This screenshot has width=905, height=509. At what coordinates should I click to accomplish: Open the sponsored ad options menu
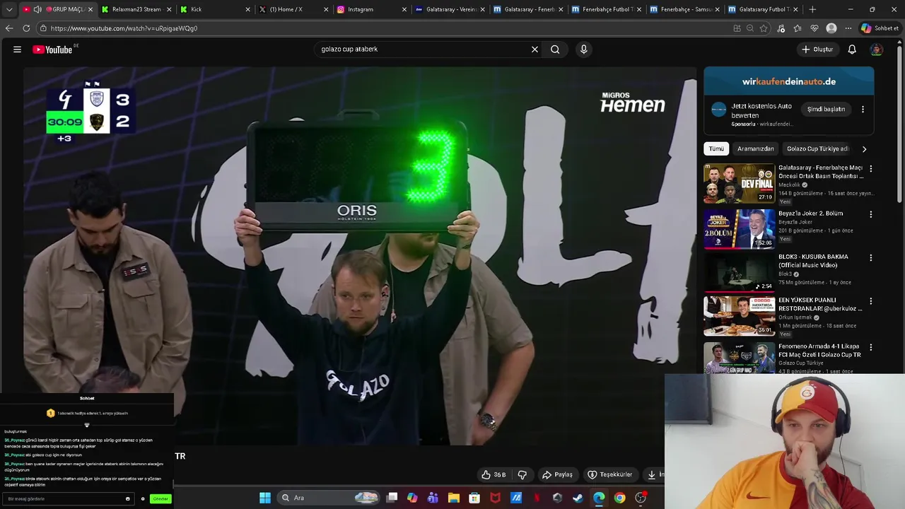[863, 110]
